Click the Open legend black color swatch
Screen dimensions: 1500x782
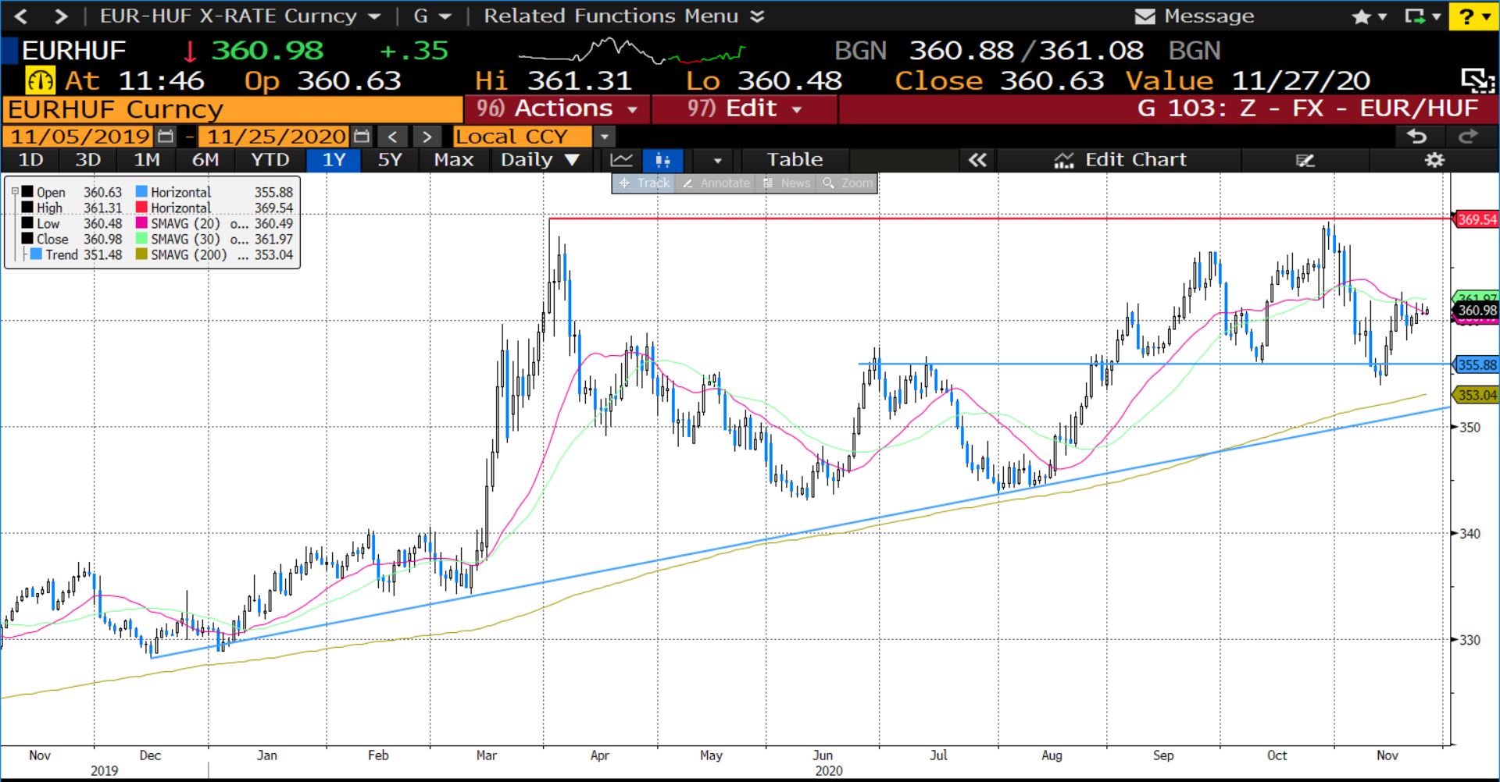[27, 192]
